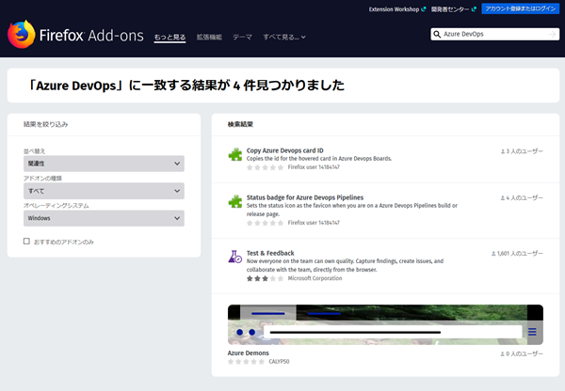Click the search magnifier icon
Screen dimensions: 565x391
coord(437,34)
